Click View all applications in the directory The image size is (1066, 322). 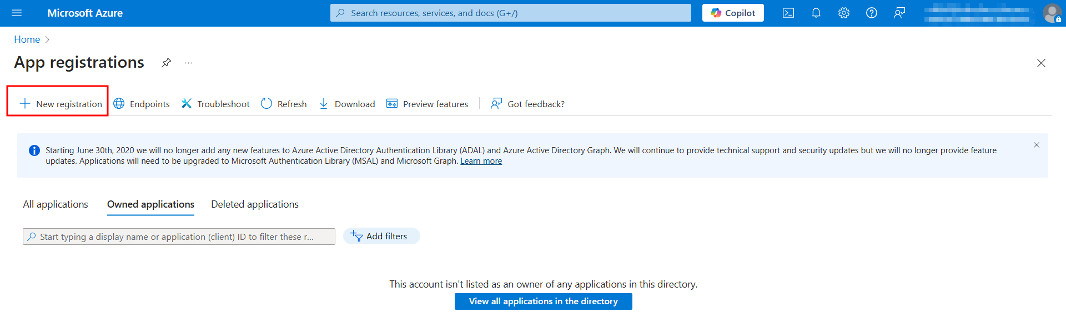click(544, 301)
